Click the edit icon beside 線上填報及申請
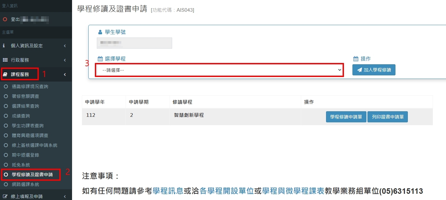Viewport: 446px width, 200px height. tap(5, 196)
